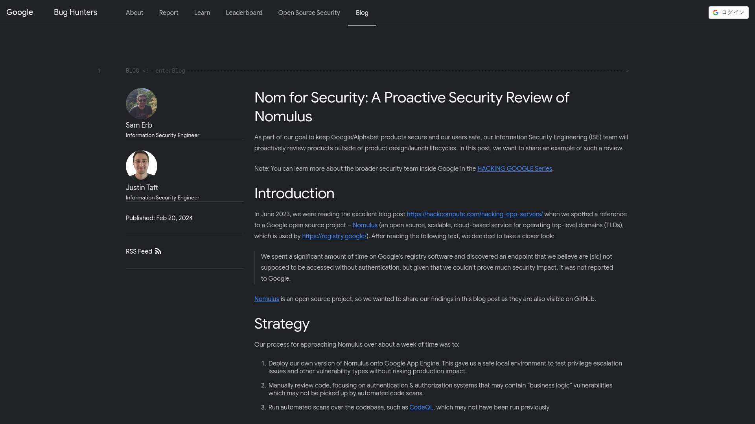Screen dimensions: 755x424
Task: Click the 'BLOG <!--enterBlog' header text
Action: pos(155,71)
